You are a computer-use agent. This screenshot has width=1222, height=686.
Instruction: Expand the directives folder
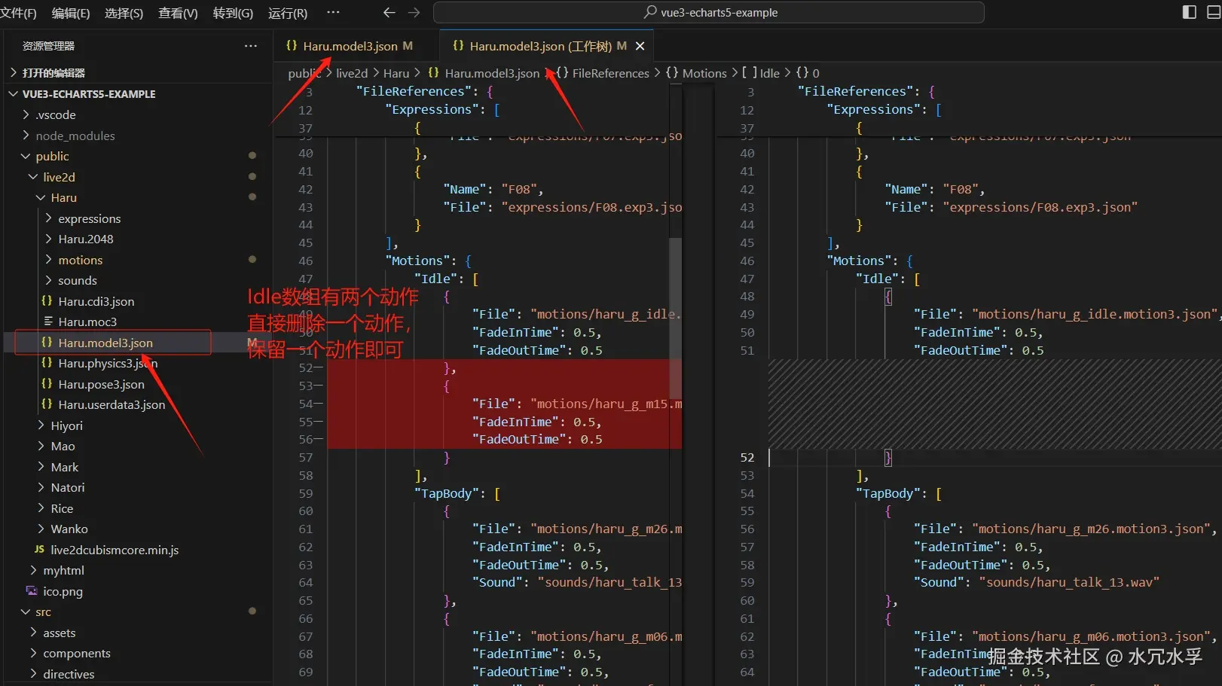tap(34, 674)
